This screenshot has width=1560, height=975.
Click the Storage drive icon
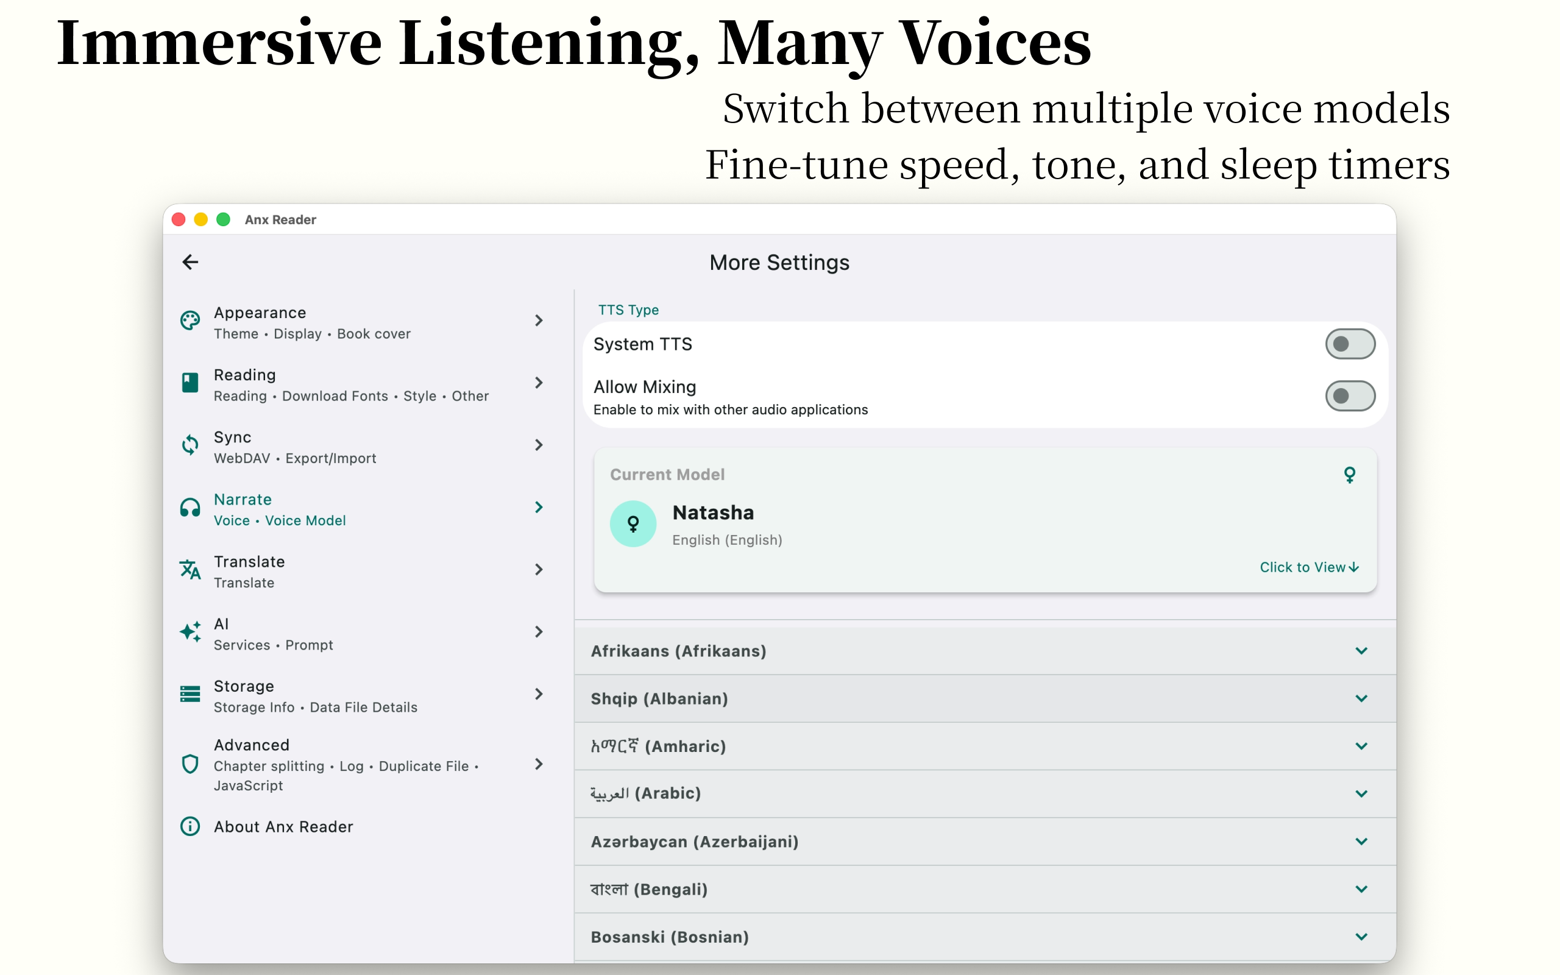[190, 694]
